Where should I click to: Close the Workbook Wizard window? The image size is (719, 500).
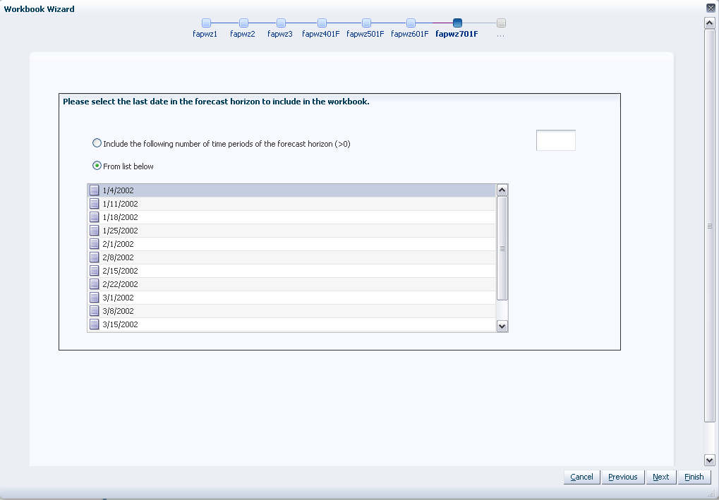click(711, 8)
